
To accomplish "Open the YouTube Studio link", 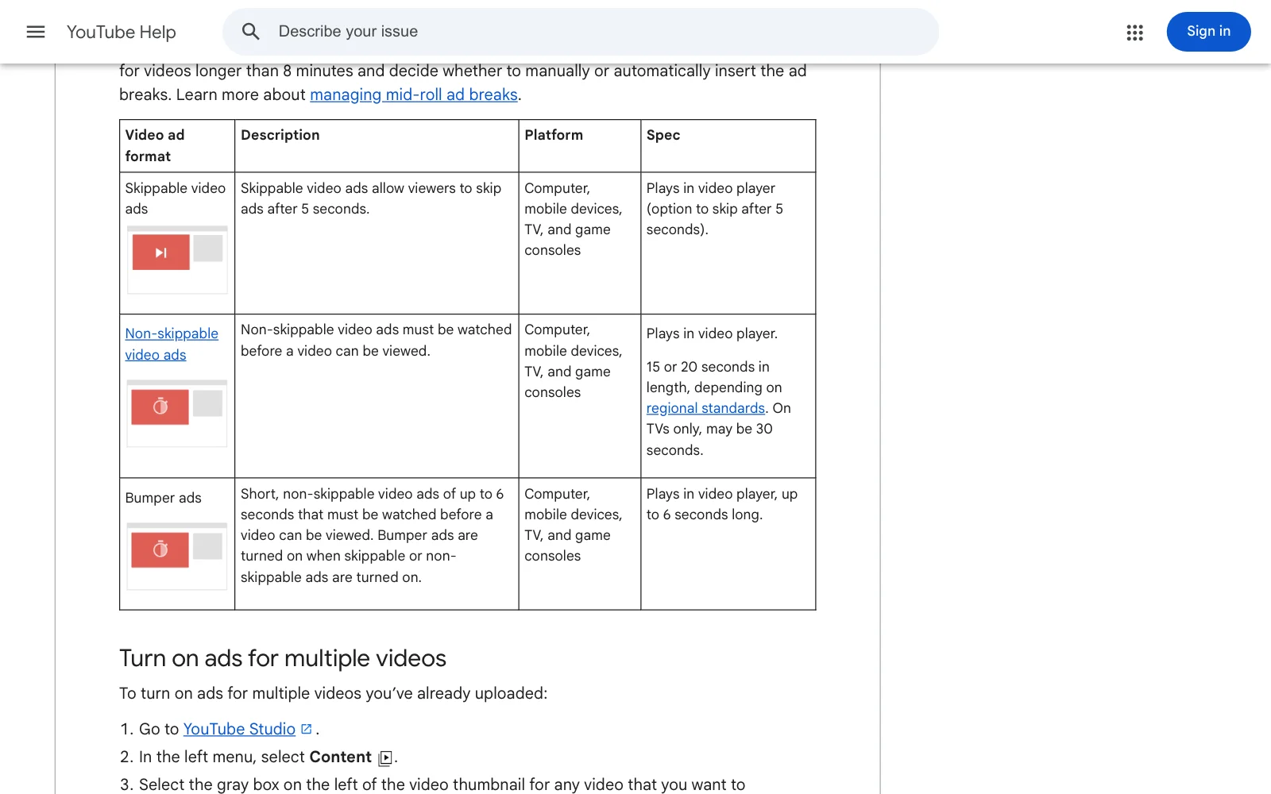I will tap(239, 729).
